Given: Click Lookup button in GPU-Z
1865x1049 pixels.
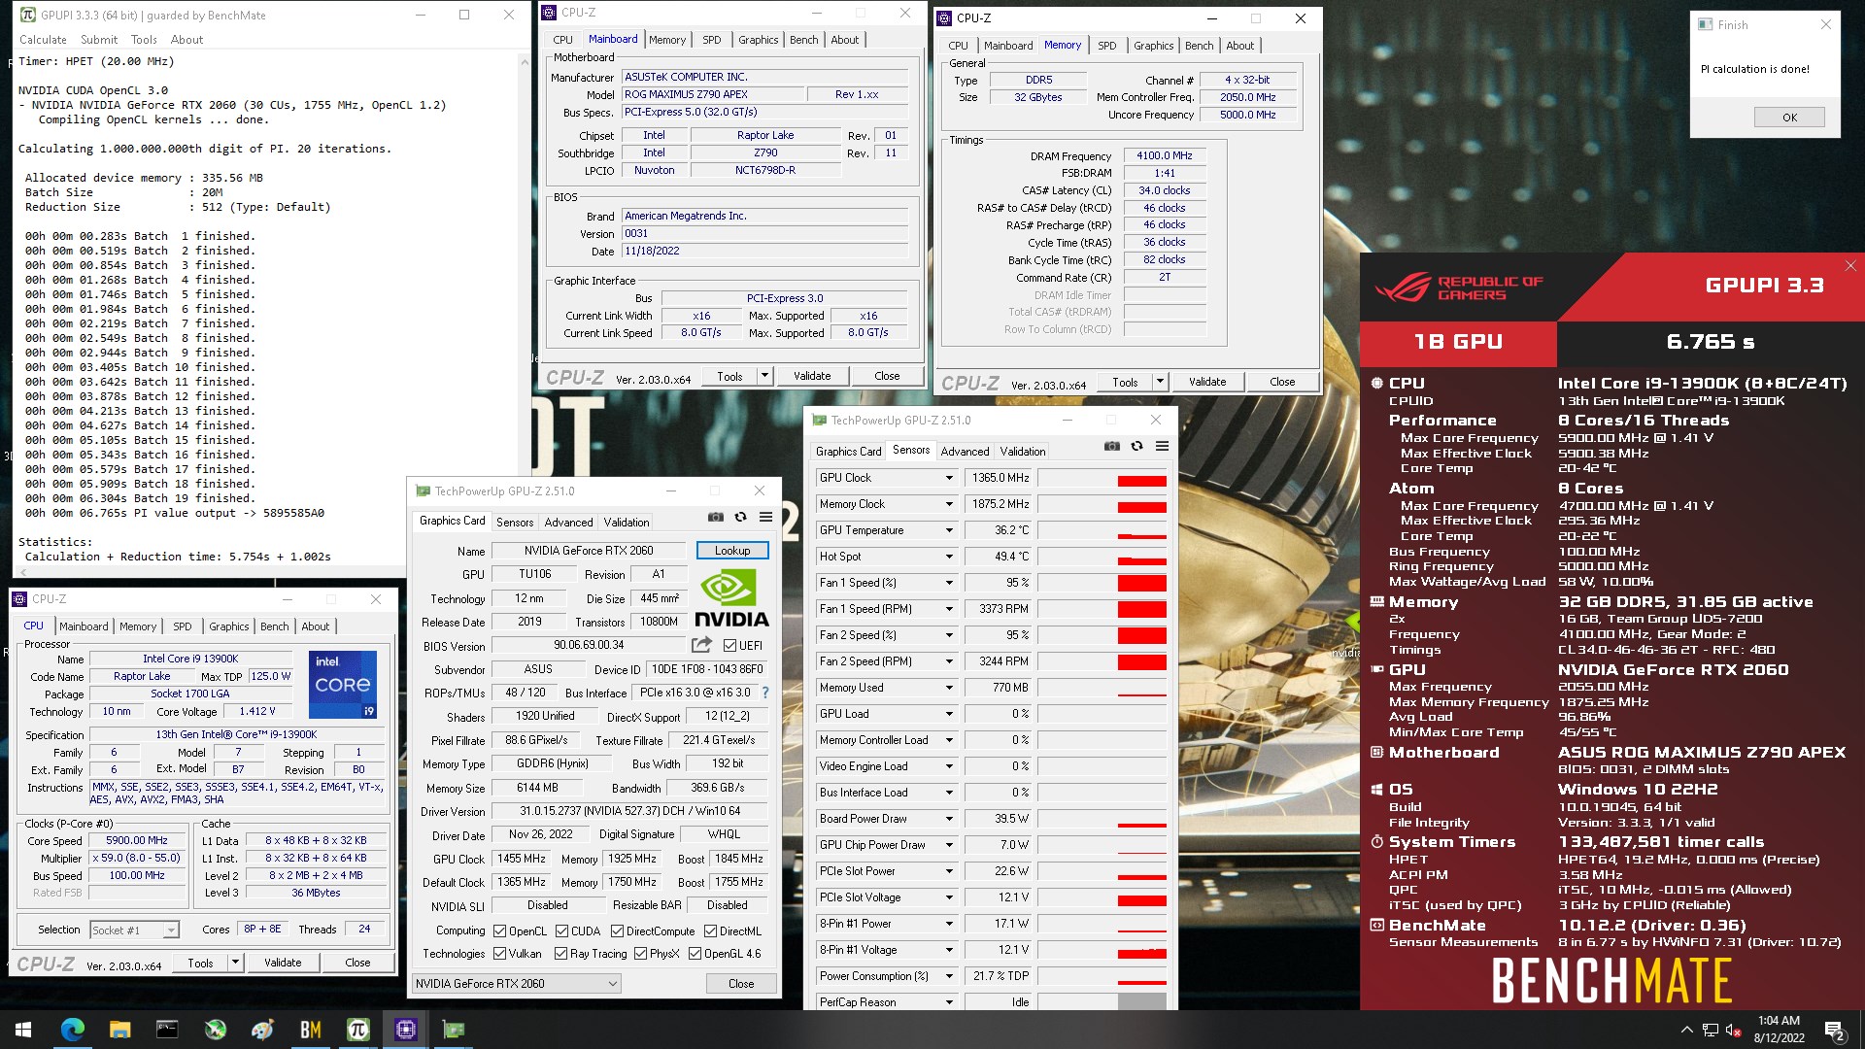Looking at the screenshot, I should pyautogui.click(x=732, y=550).
